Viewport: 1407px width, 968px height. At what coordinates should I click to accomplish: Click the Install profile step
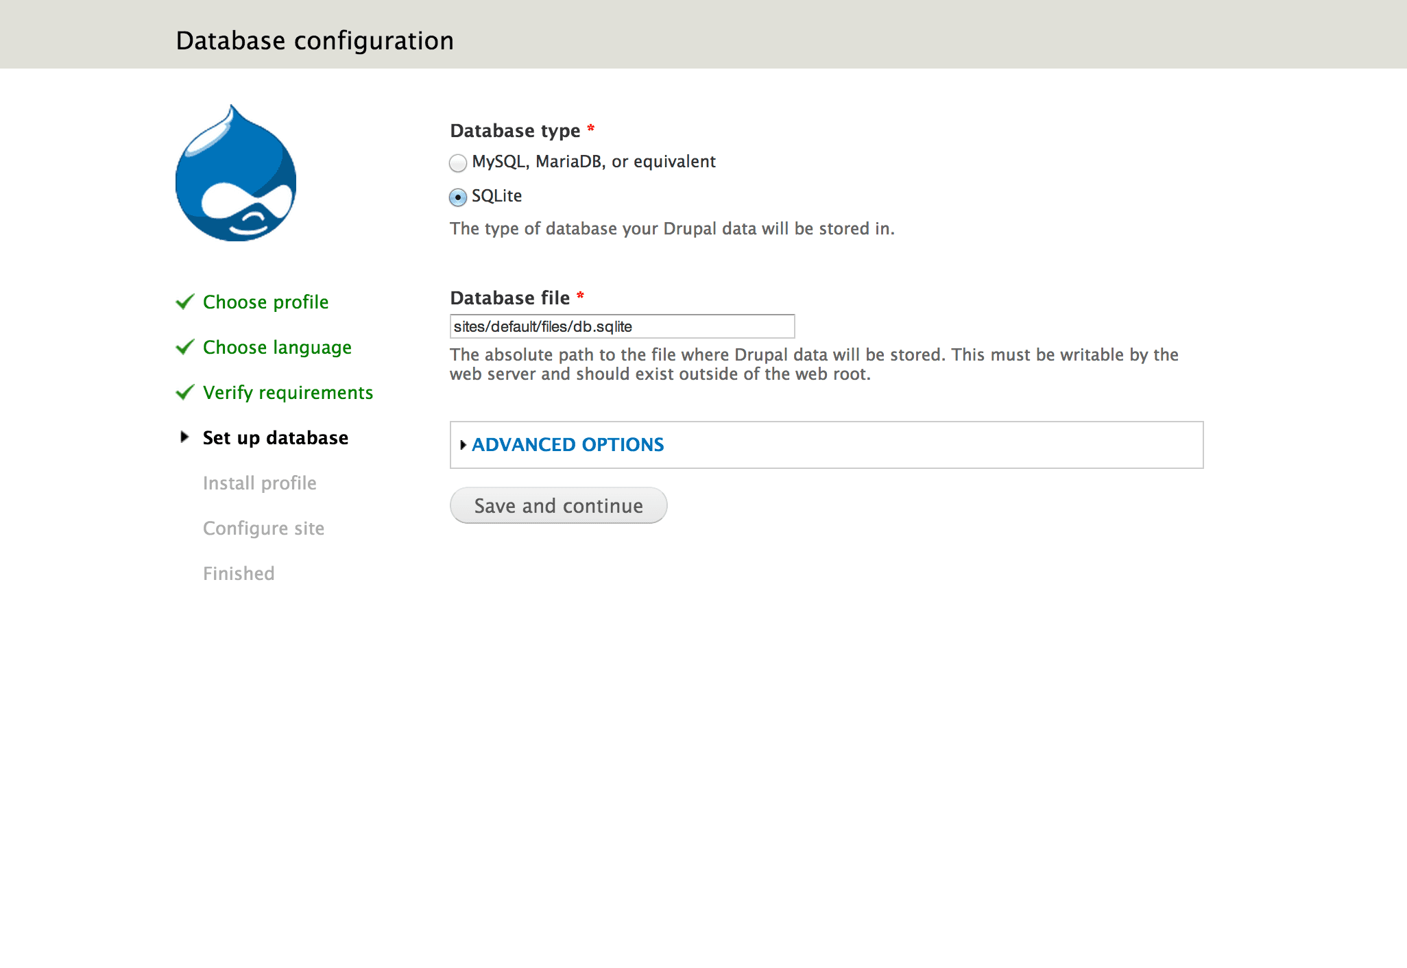tap(260, 483)
